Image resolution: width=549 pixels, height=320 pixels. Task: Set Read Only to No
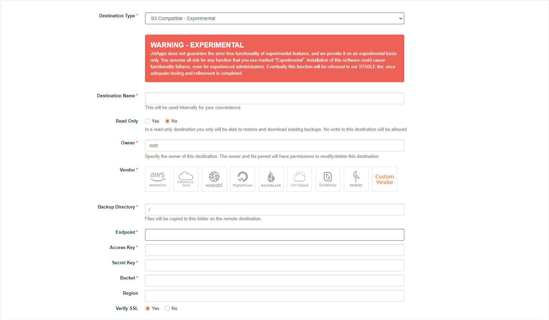tap(168, 121)
